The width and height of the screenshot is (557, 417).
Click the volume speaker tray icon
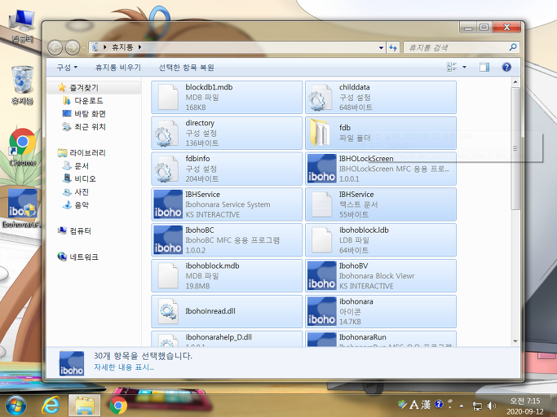coord(492,406)
